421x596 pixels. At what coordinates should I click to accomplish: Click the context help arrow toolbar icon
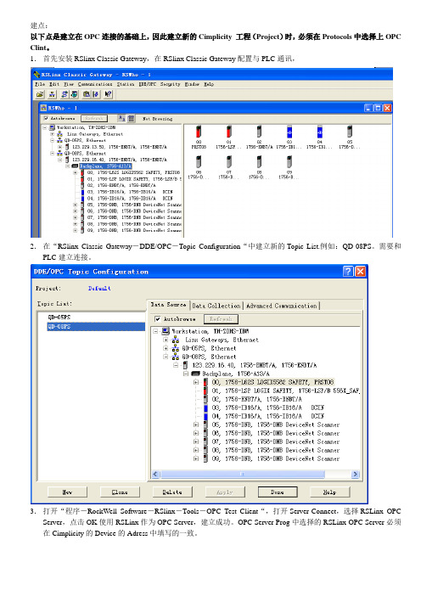click(x=109, y=94)
